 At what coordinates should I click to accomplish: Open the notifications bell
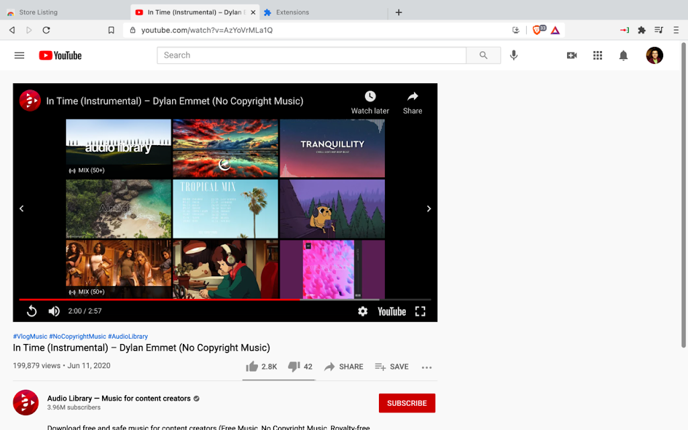(623, 55)
